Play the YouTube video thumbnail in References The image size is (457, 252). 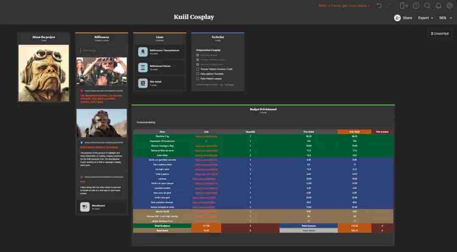click(102, 71)
